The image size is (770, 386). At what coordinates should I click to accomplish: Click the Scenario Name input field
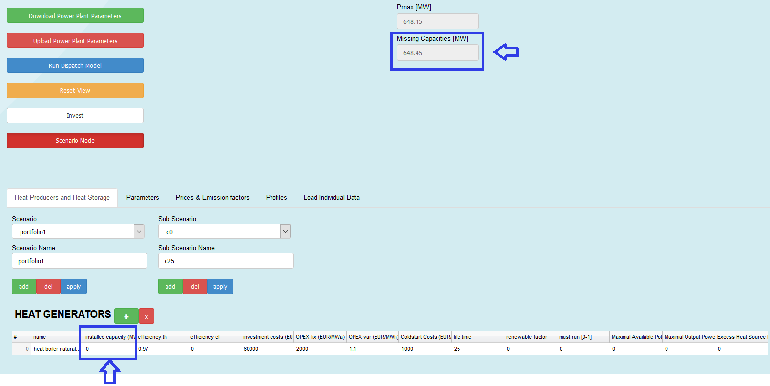coord(80,261)
